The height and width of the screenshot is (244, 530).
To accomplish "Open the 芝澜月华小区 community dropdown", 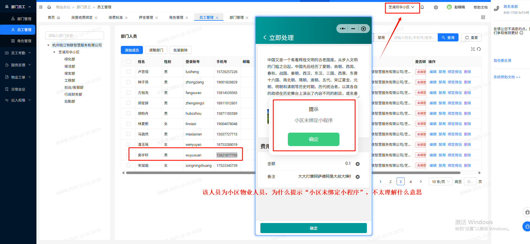I will [x=401, y=7].
